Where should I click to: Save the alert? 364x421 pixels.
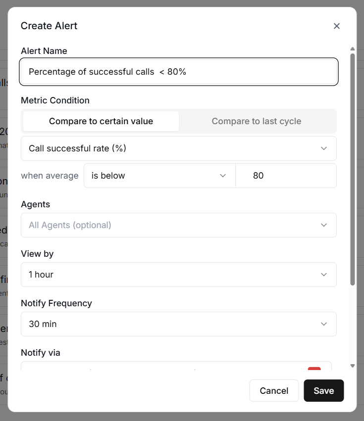[x=323, y=391]
